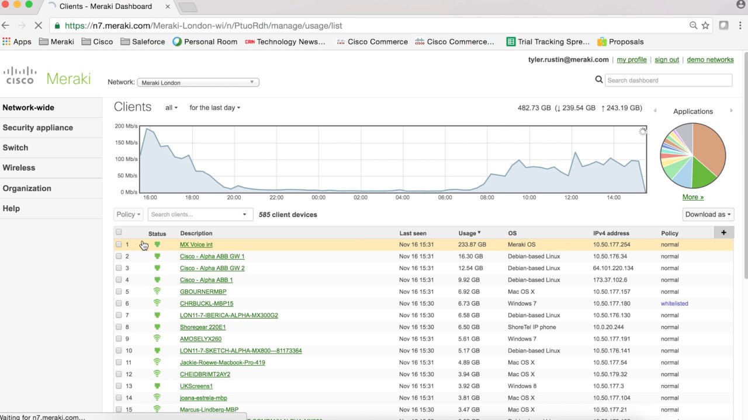Click the wireless status icon for GBOURNERMBP

point(157,291)
